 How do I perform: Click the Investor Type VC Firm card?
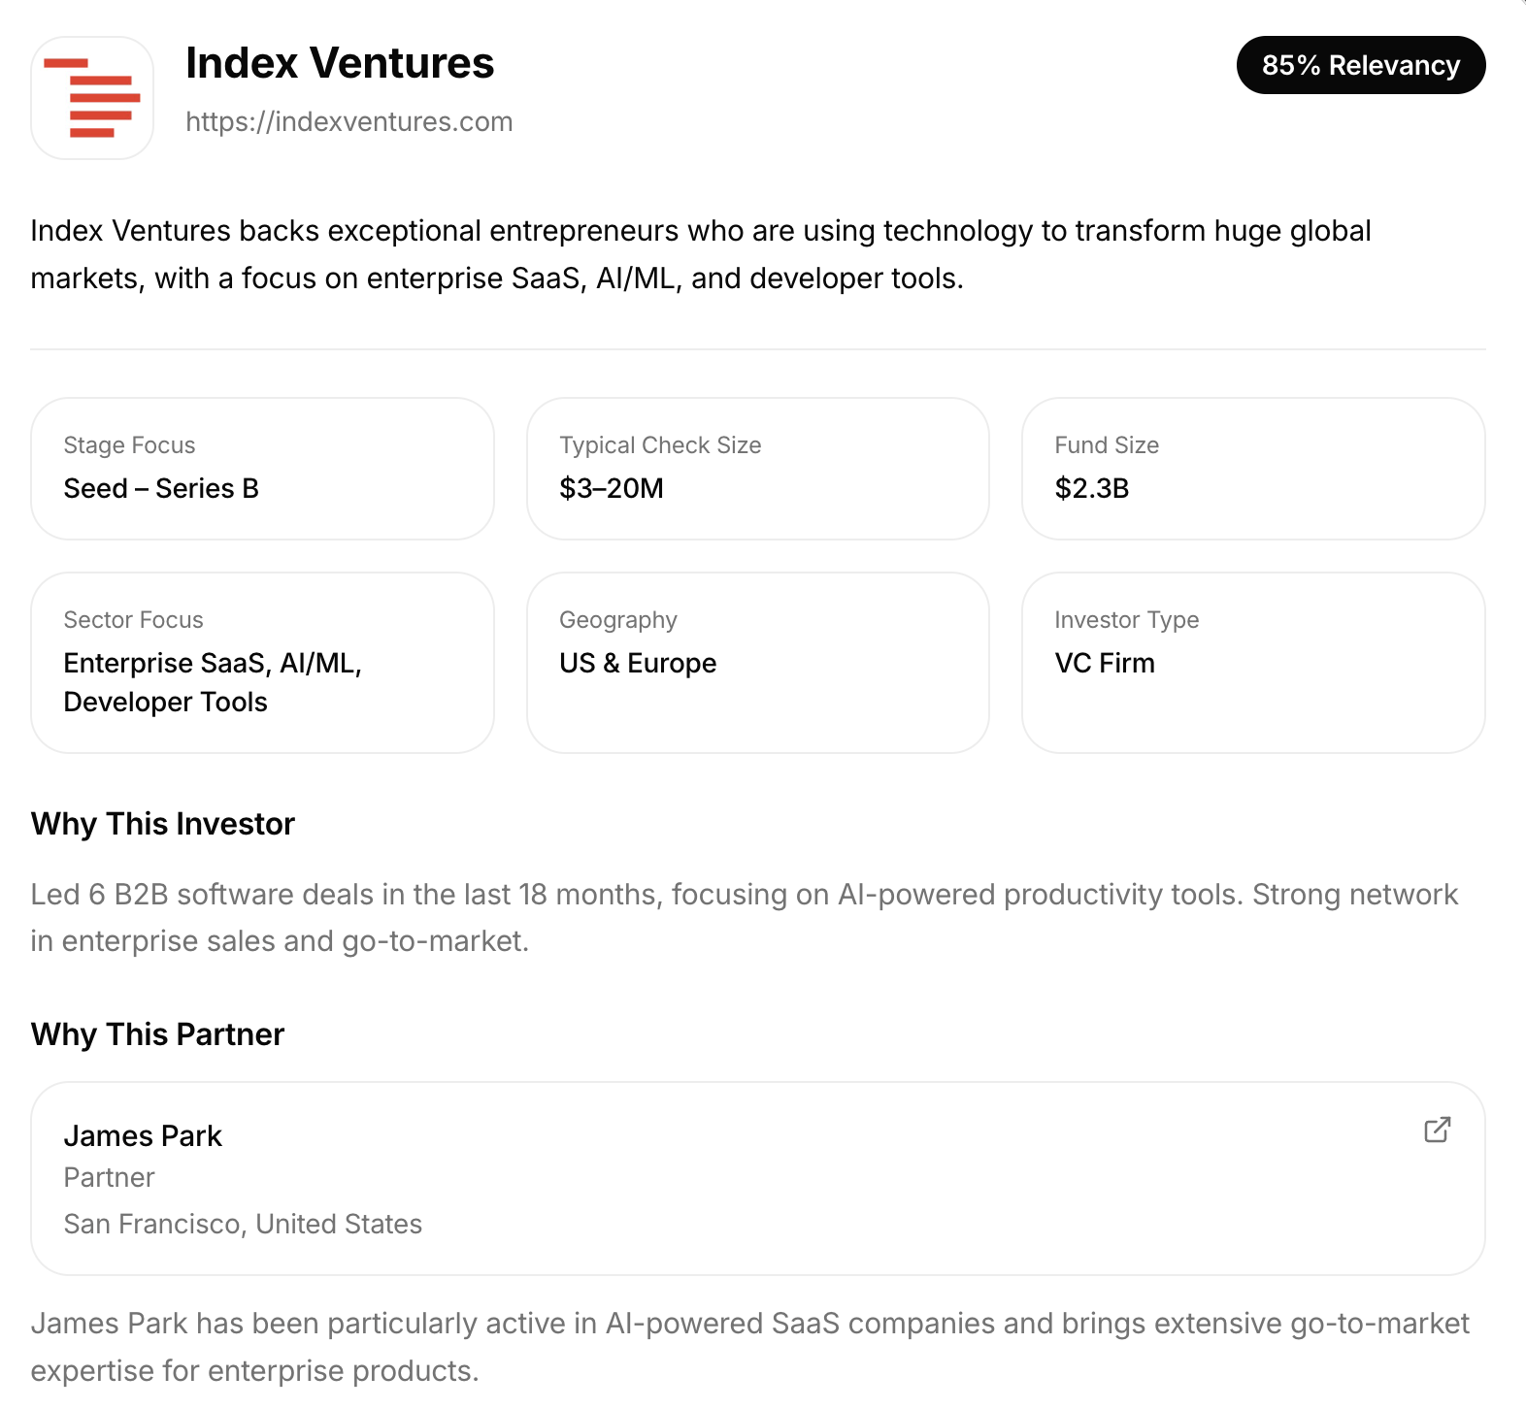1252,662
